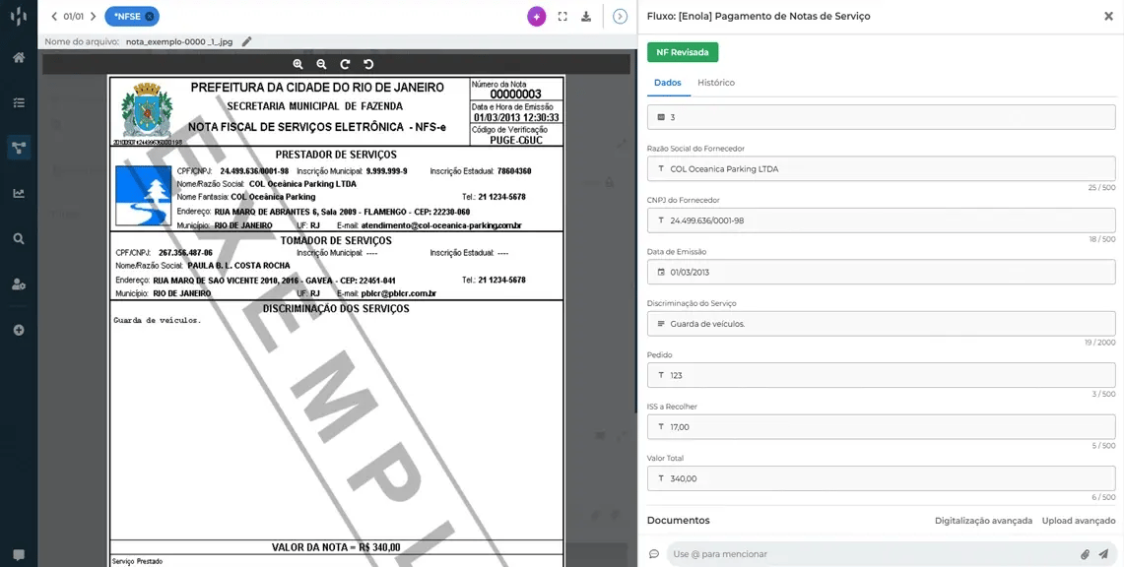Click the purple sparkle AI button
1124x567 pixels.
(536, 17)
